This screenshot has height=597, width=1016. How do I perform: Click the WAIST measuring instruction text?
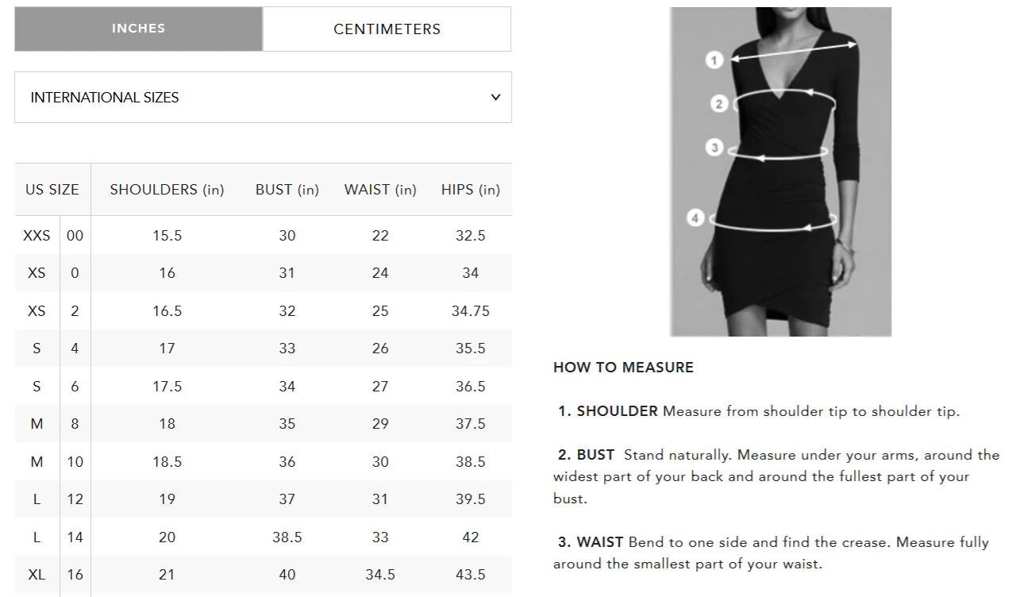click(x=771, y=553)
